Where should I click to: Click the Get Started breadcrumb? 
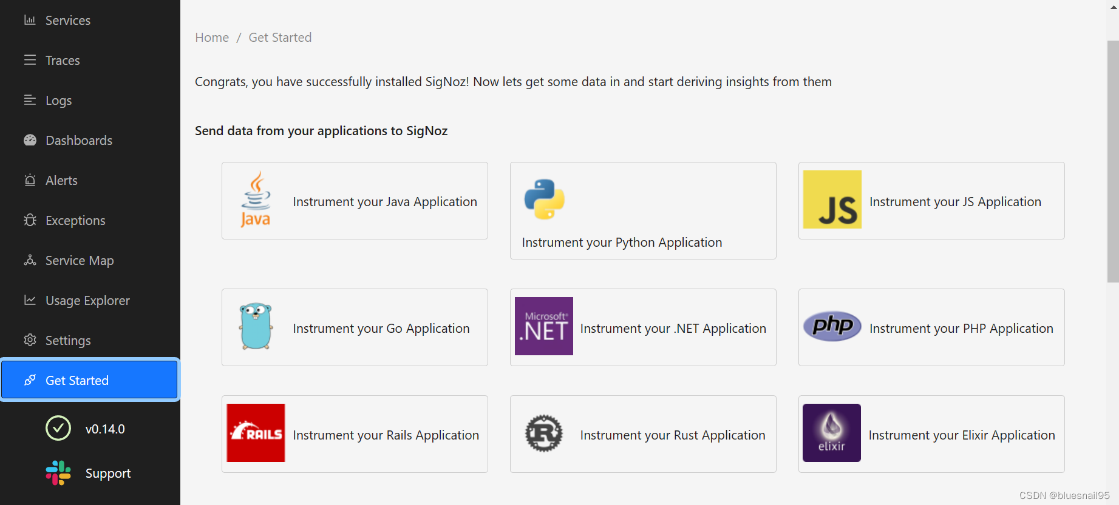pyautogui.click(x=280, y=38)
